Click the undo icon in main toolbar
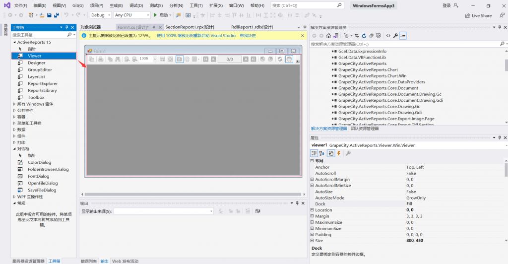Viewport: 508px width, 264px height. tap(66, 15)
